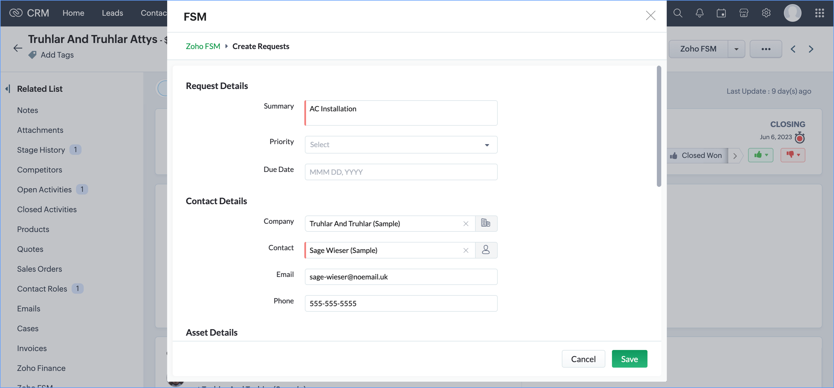The width and height of the screenshot is (834, 388).
Task: Open the notifications bell icon
Action: pyautogui.click(x=699, y=13)
